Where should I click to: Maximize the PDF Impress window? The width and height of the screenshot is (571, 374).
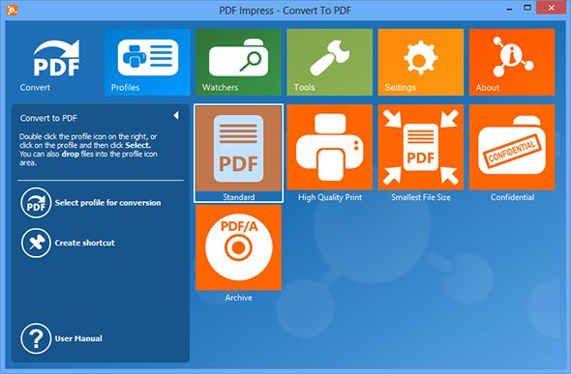[527, 8]
